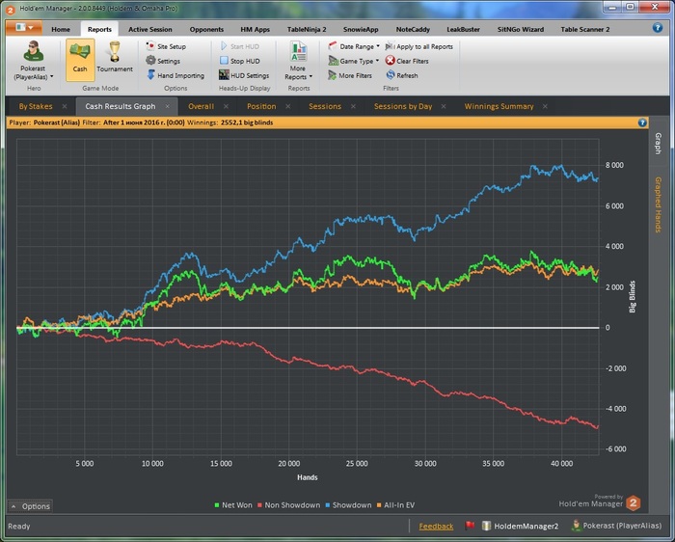Open LeakBuster tab
The width and height of the screenshot is (675, 542).
[x=463, y=29]
